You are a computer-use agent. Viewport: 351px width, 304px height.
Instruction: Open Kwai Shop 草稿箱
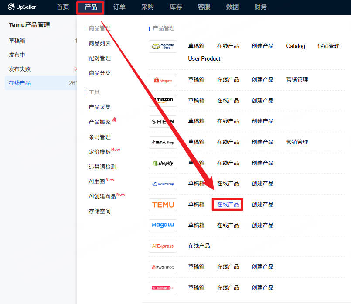click(196, 267)
